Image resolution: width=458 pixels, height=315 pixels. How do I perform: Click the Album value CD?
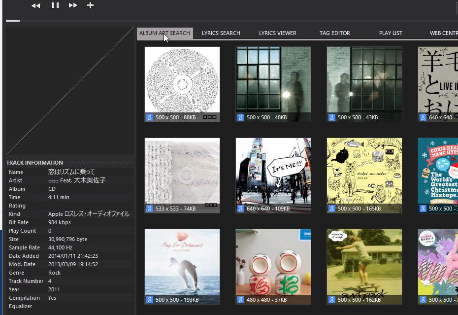click(x=52, y=189)
